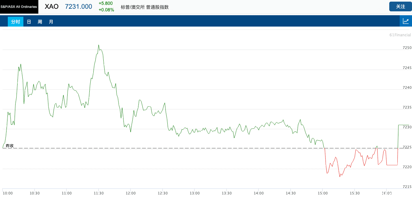Image resolution: width=412 pixels, height=198 pixels.
Task: Click the +5.800 point change value
Action: pyautogui.click(x=106, y=4)
